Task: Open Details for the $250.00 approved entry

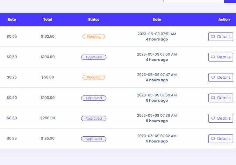Action: click(x=221, y=118)
